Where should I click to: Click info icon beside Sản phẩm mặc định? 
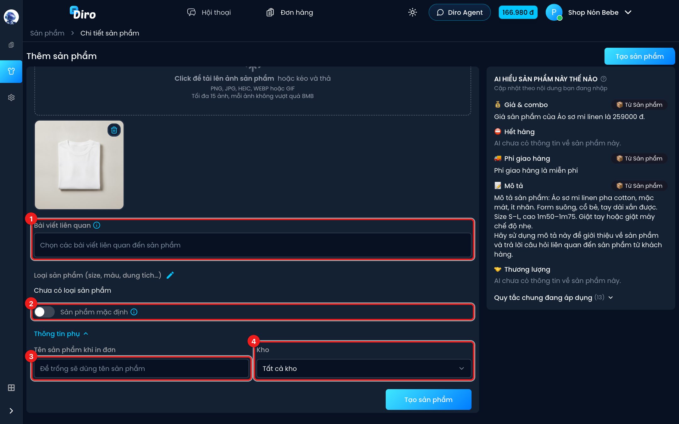(134, 312)
